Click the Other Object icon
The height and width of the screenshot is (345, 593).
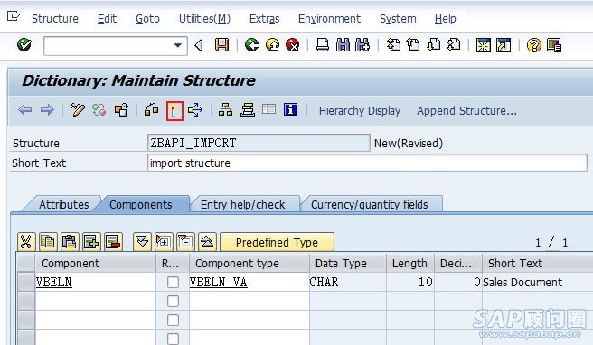(121, 110)
